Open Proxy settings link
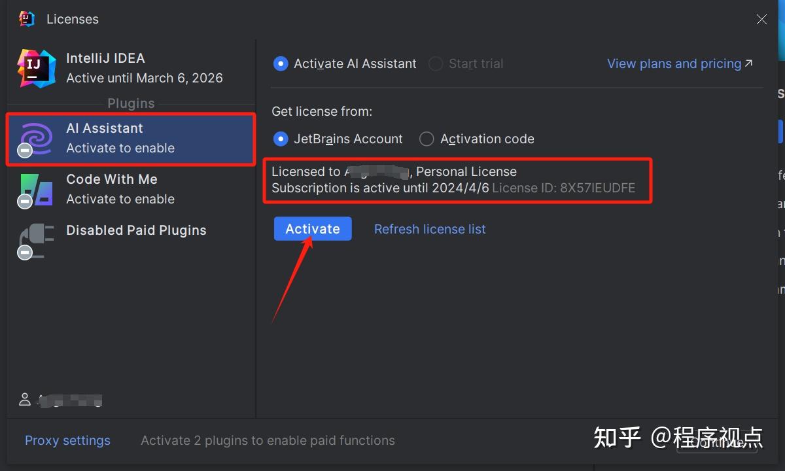785x471 pixels. 67,440
